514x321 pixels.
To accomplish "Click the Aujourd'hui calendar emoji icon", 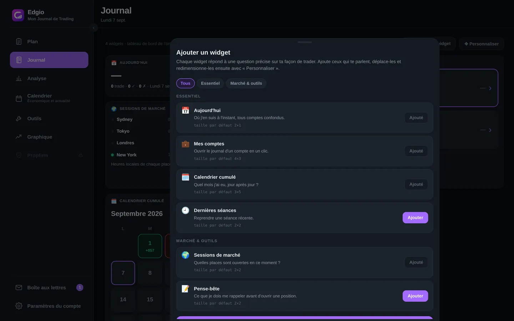I will (x=185, y=111).
